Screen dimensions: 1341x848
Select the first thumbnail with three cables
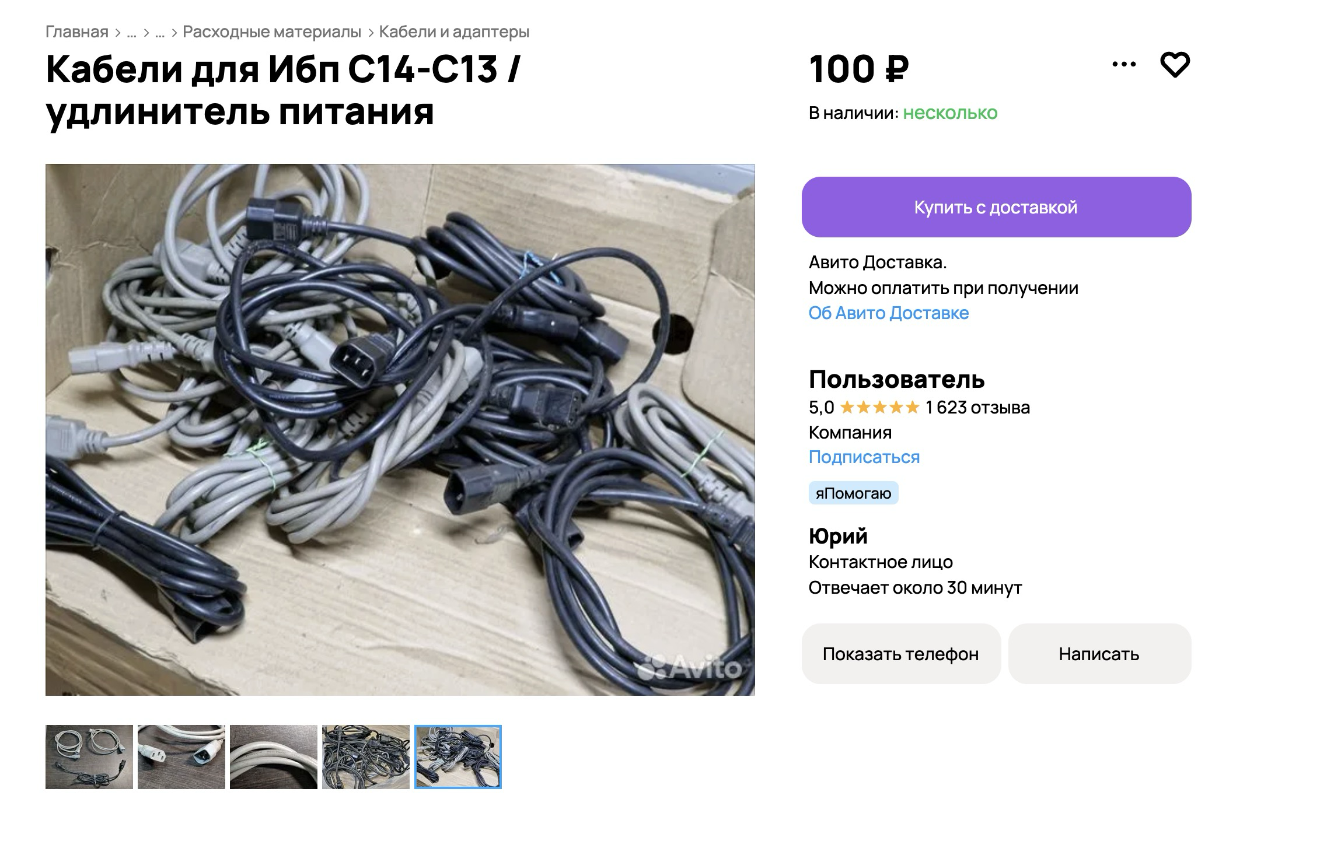click(x=89, y=757)
